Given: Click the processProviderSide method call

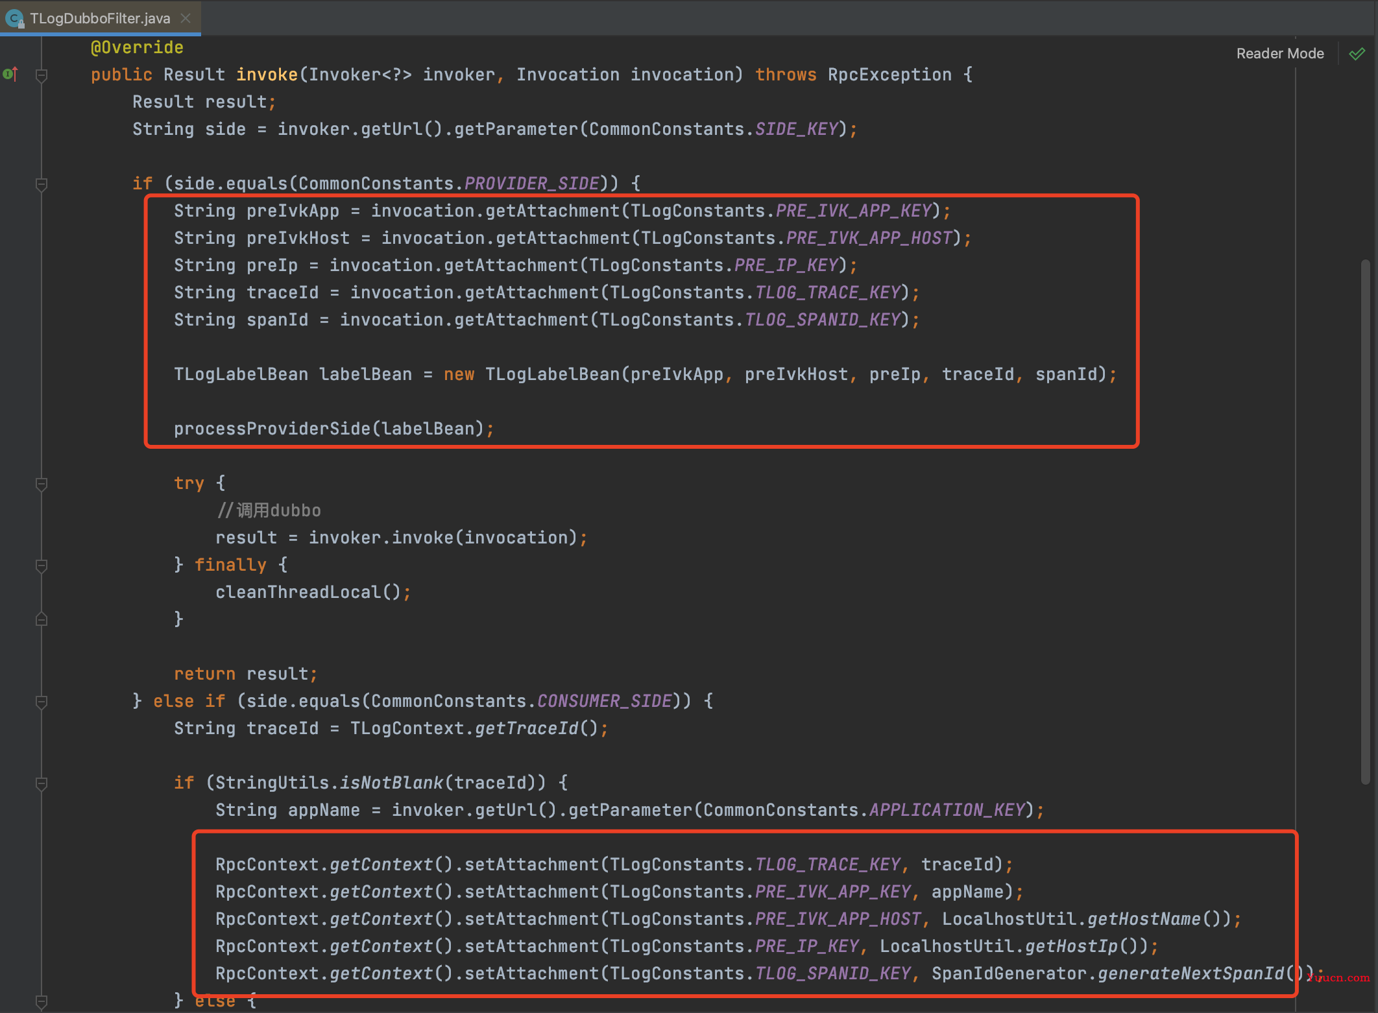Looking at the screenshot, I should pos(272,429).
